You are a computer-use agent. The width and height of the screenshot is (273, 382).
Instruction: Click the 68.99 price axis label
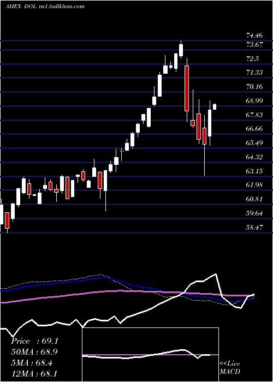(254, 101)
